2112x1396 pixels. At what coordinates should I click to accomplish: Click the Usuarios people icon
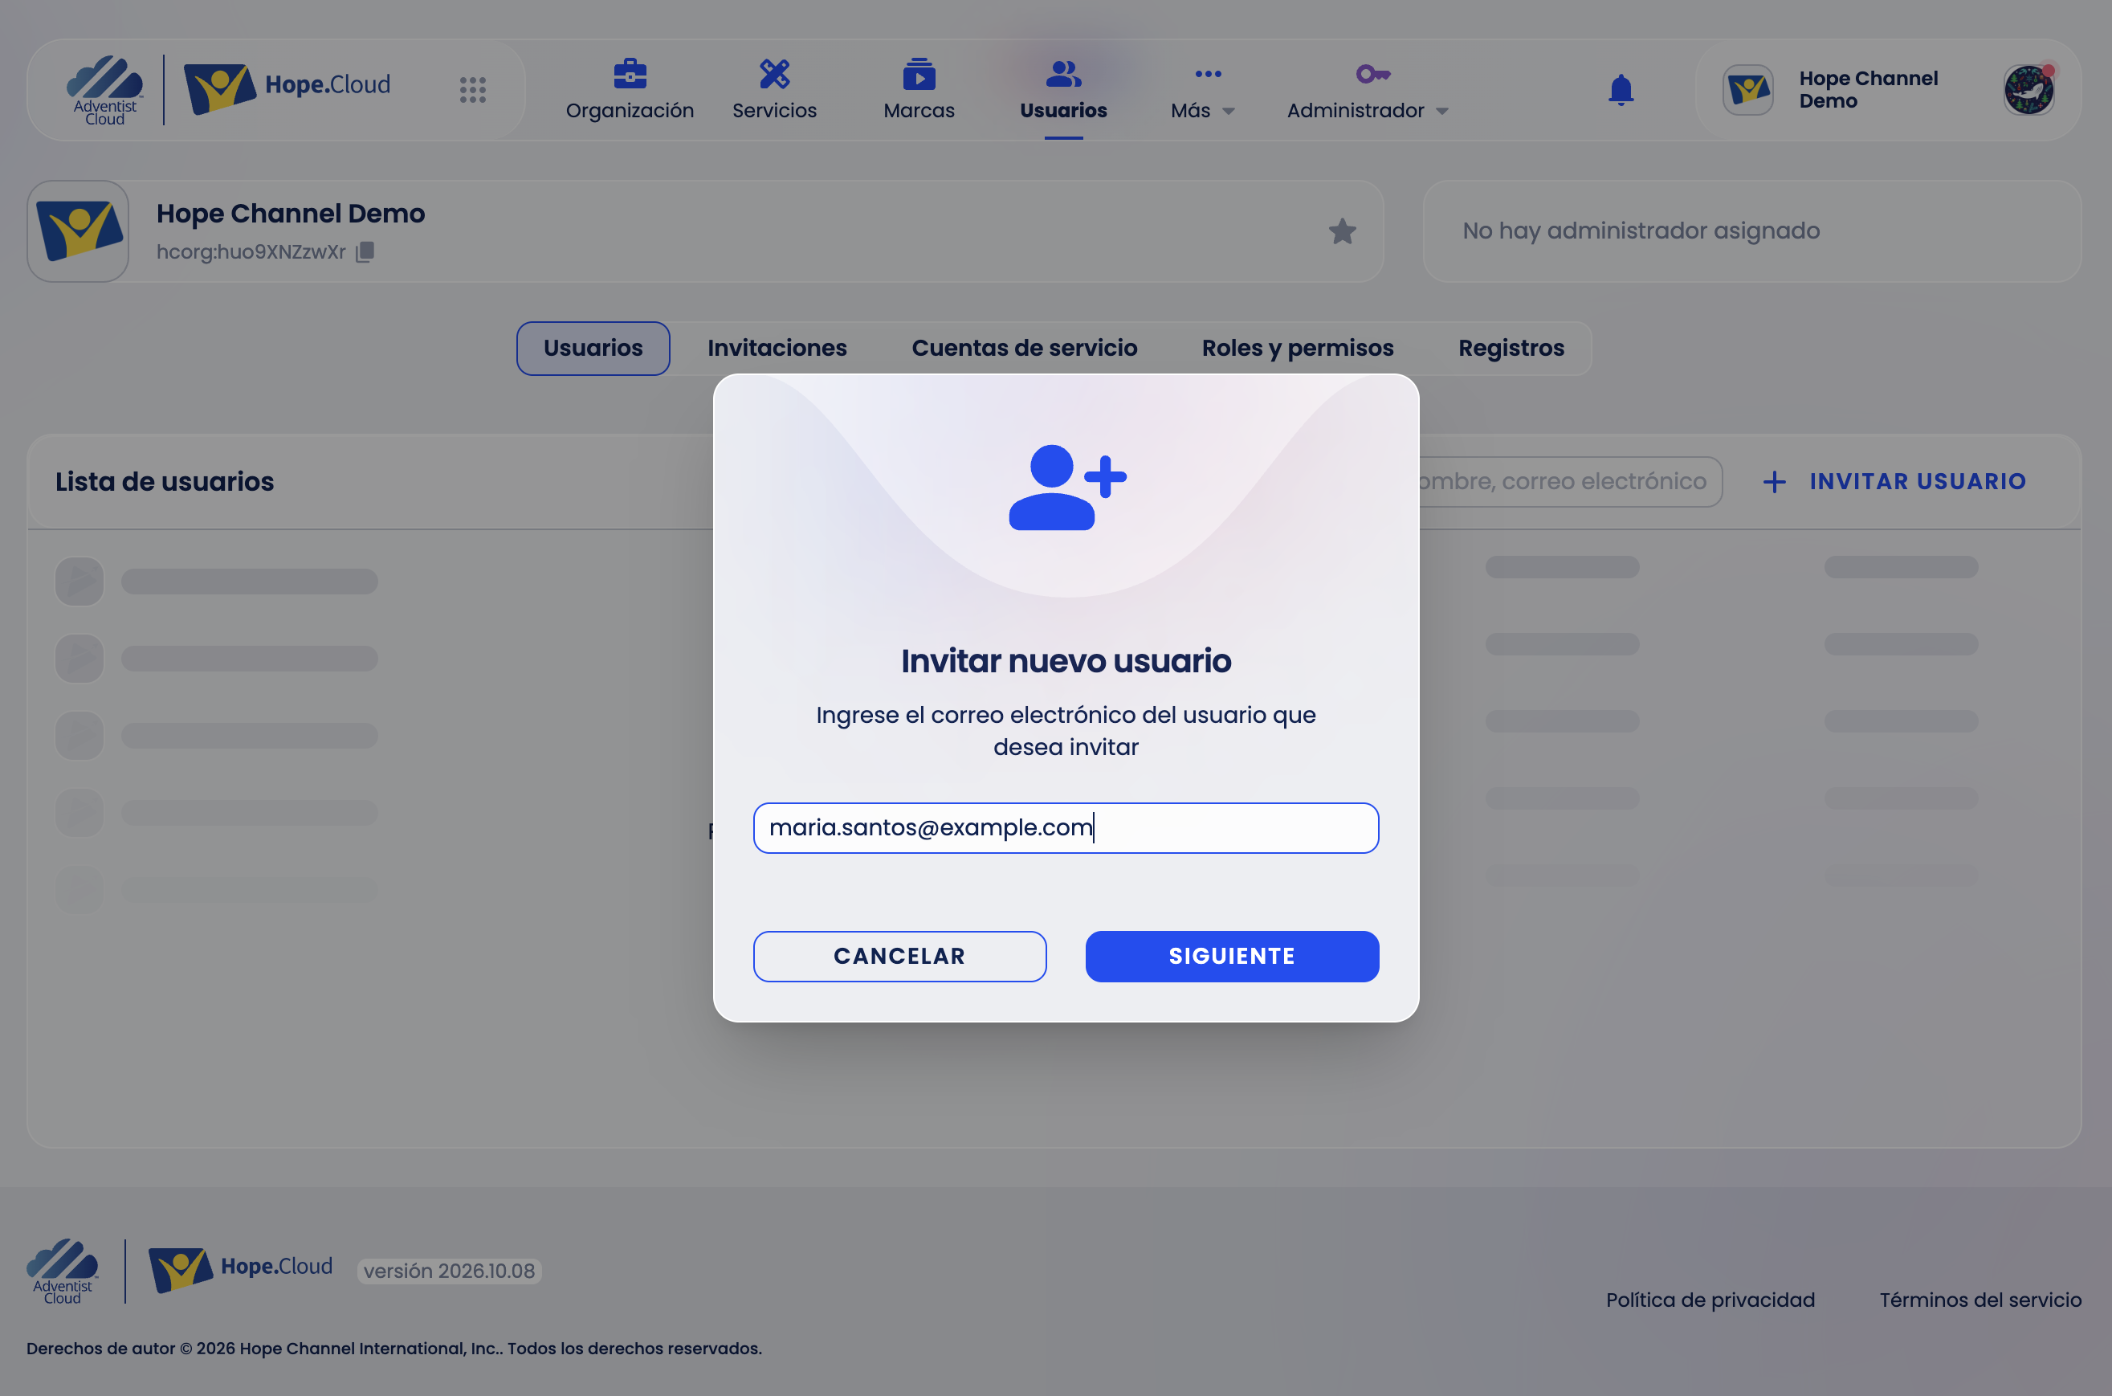(x=1063, y=74)
